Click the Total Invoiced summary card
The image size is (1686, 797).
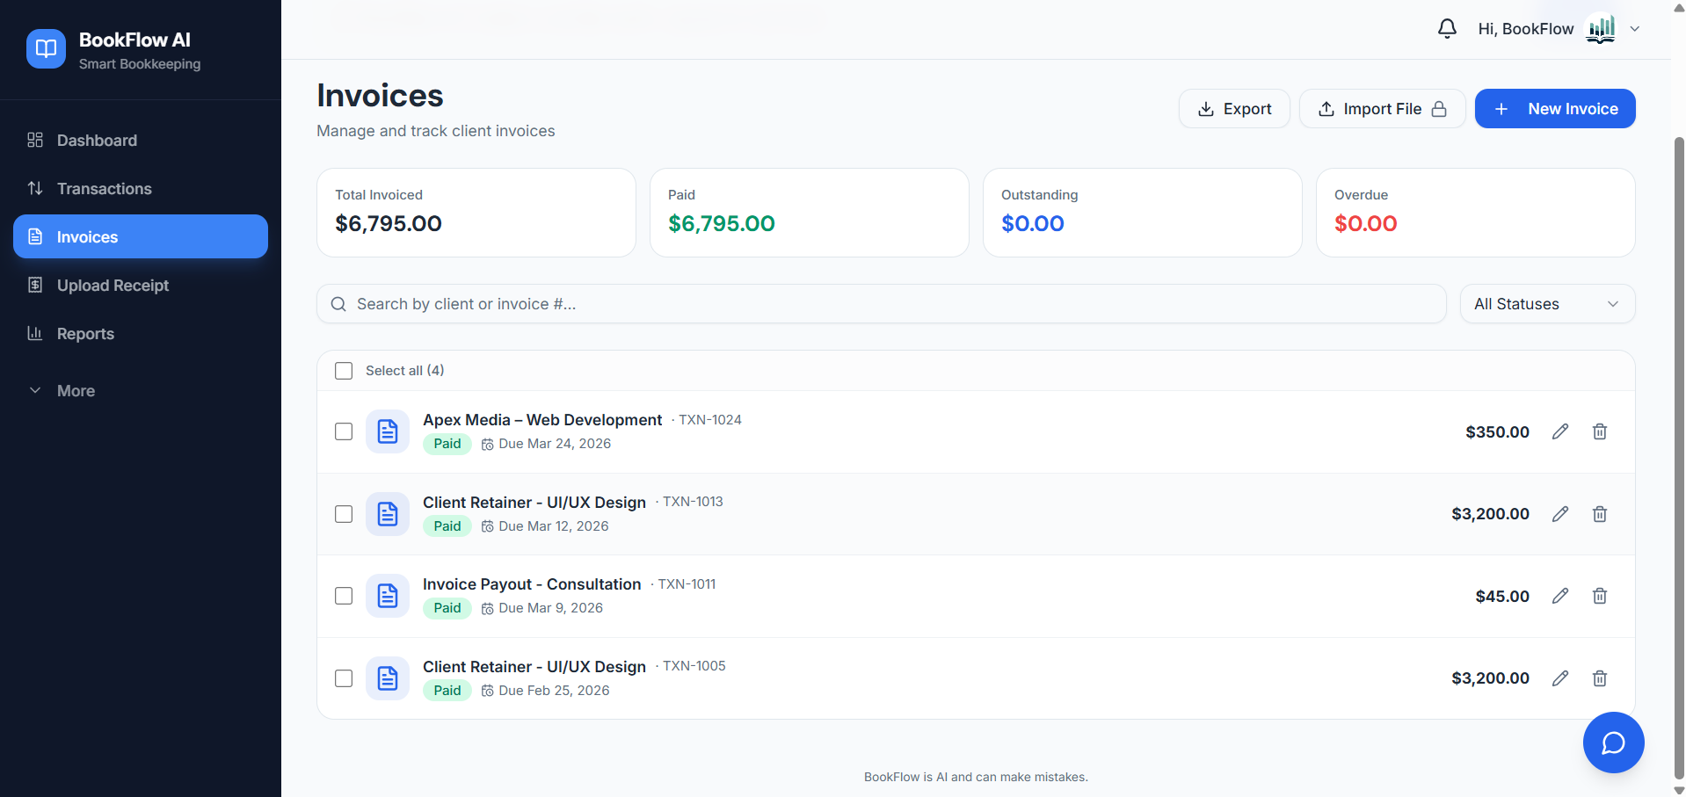pyautogui.click(x=476, y=213)
